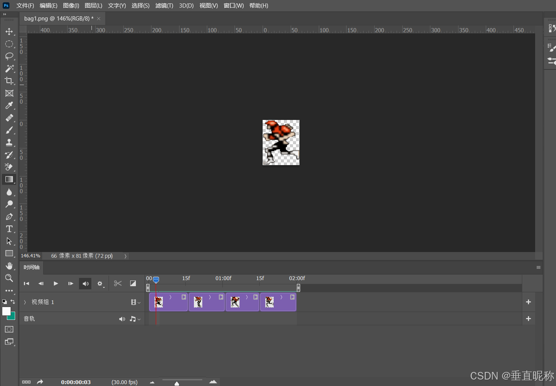Viewport: 556px width, 386px height.
Task: Select the Rectangle shape tool
Action: pos(9,254)
